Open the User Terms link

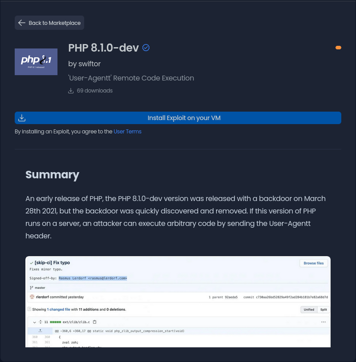(127, 131)
